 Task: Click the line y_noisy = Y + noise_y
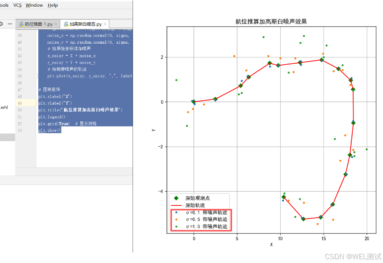72,63
